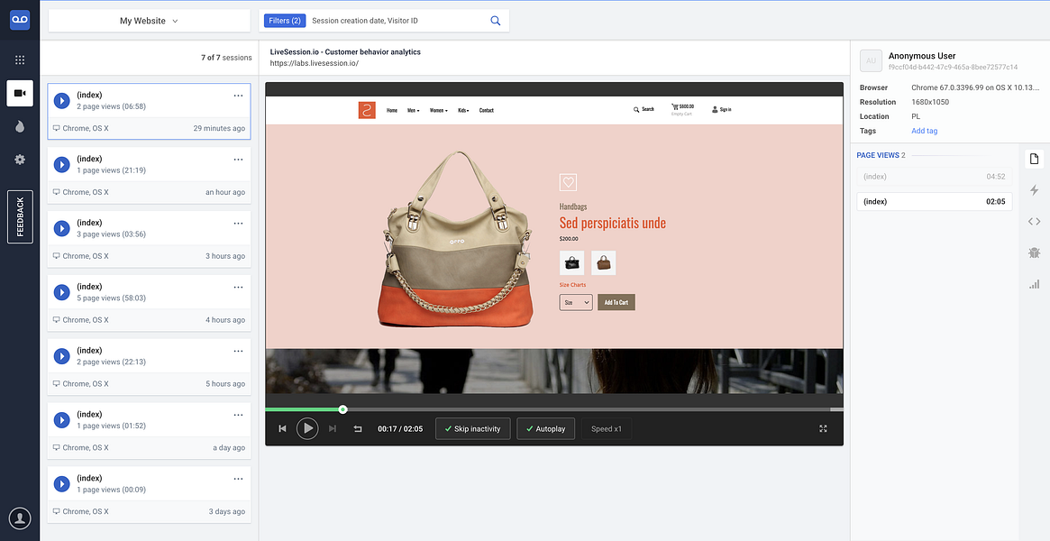Open the Filters (2) button

coord(285,21)
